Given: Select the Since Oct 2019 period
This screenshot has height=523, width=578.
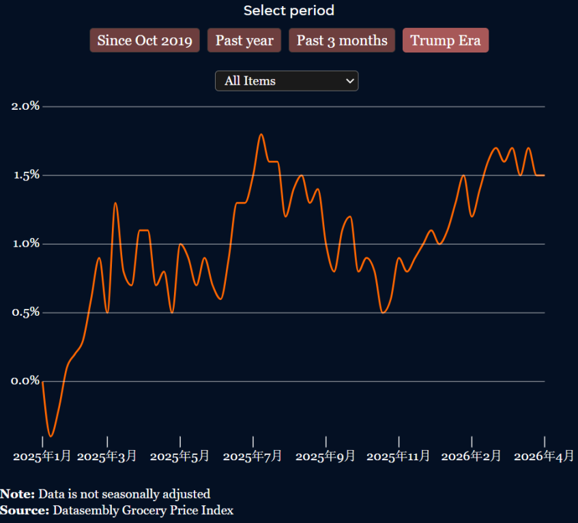Looking at the screenshot, I should (145, 40).
